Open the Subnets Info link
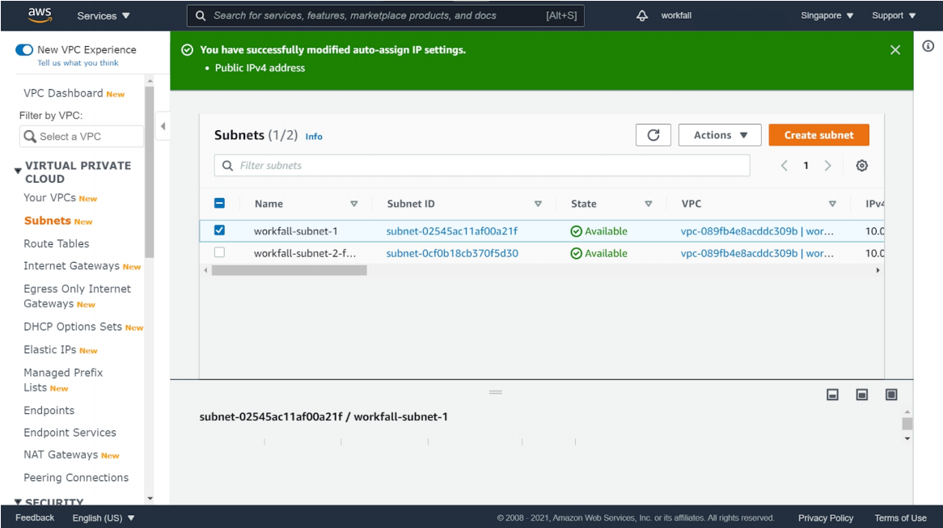 pos(314,137)
